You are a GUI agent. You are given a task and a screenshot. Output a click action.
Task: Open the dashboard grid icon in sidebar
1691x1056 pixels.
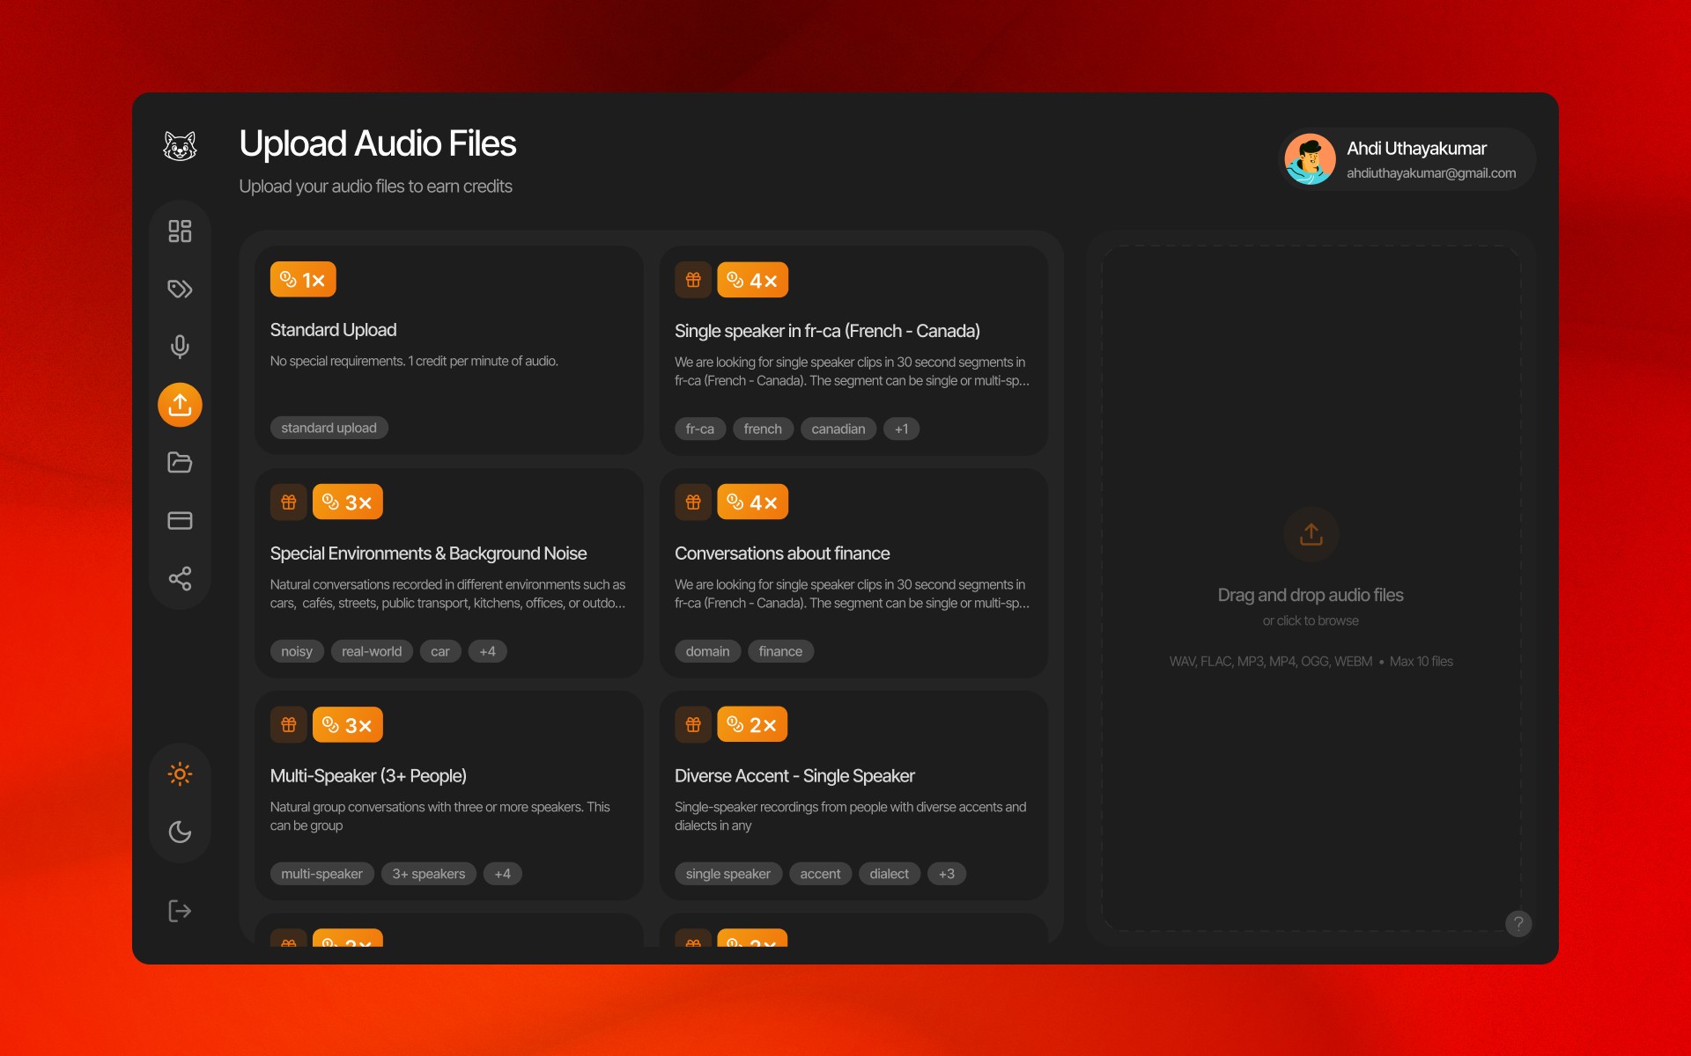click(180, 231)
